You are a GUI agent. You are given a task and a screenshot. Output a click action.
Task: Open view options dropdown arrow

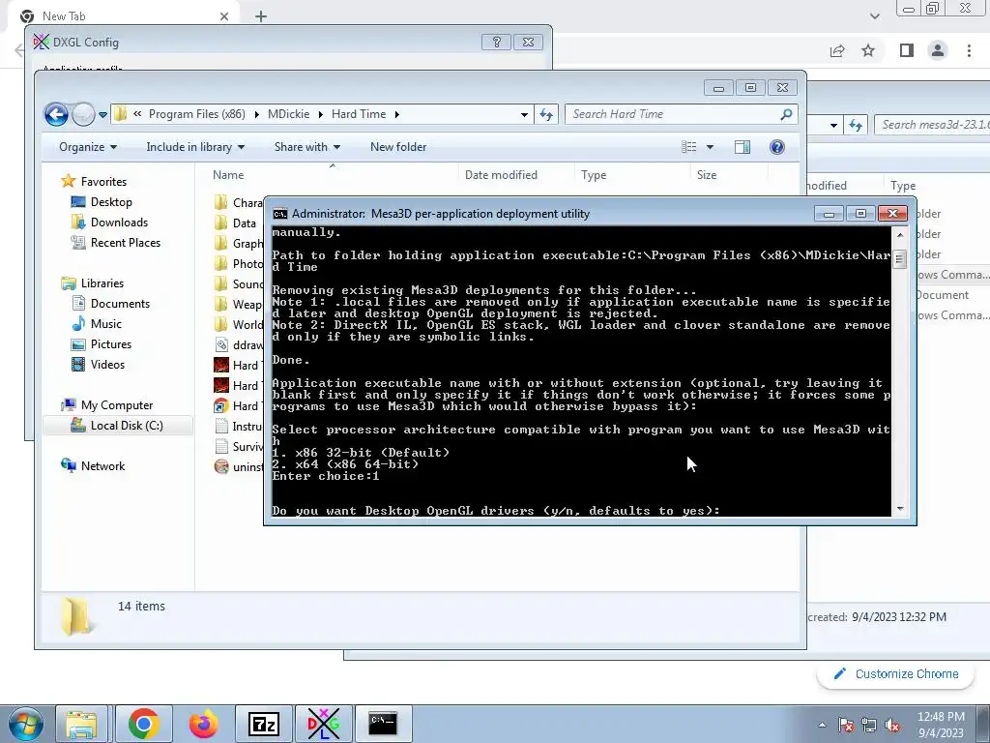tap(710, 147)
